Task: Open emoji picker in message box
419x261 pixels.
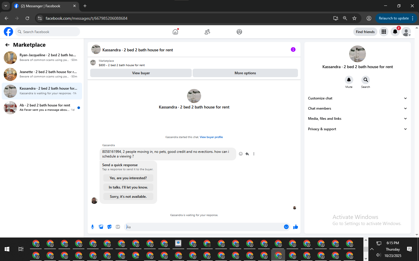Action: (286, 227)
